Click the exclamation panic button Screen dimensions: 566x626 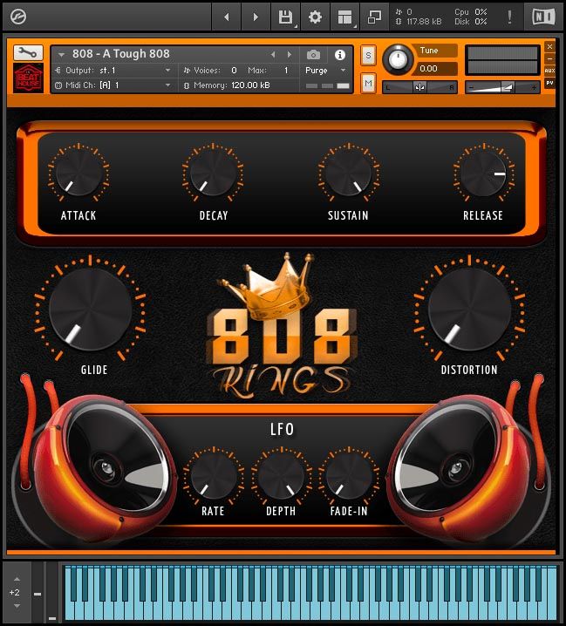[509, 17]
